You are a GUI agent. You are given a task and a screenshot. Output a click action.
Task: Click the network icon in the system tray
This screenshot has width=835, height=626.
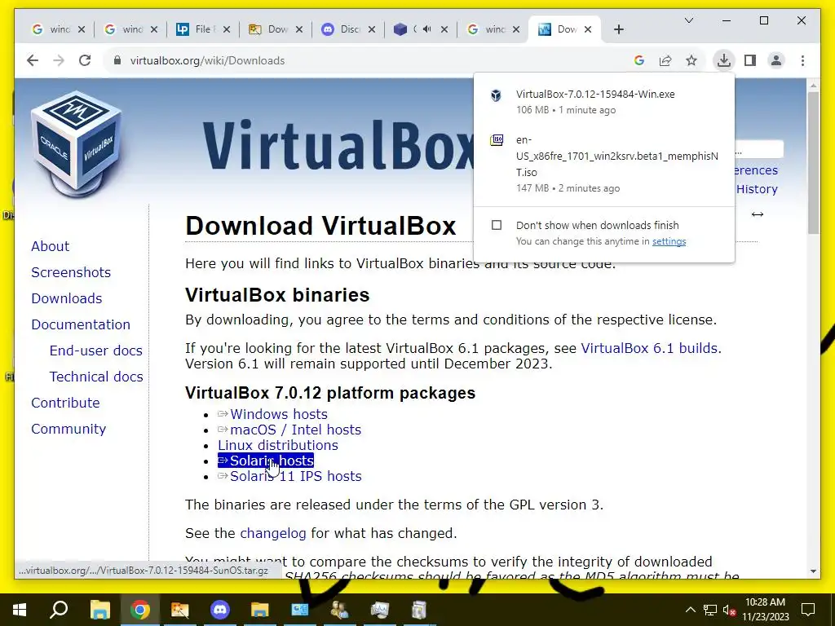pos(710,610)
